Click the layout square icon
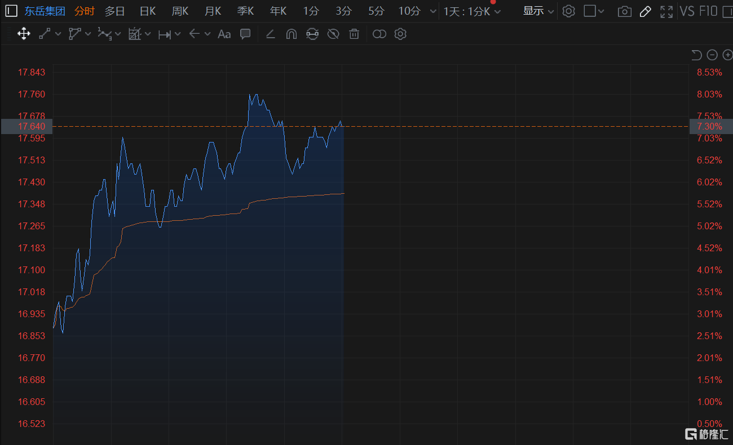Screen dimensions: 733x445 click(590, 11)
